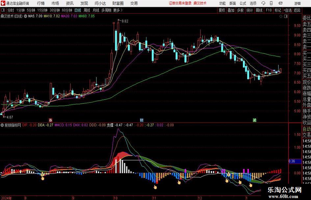This screenshot has width=311, height=200.
Task: Select the 日线 daily period tab
Action: coord(78,10)
